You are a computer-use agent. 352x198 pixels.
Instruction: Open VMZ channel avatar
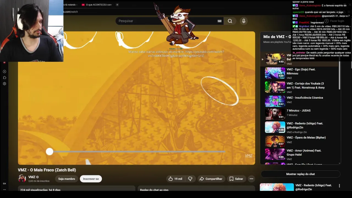[22, 178]
